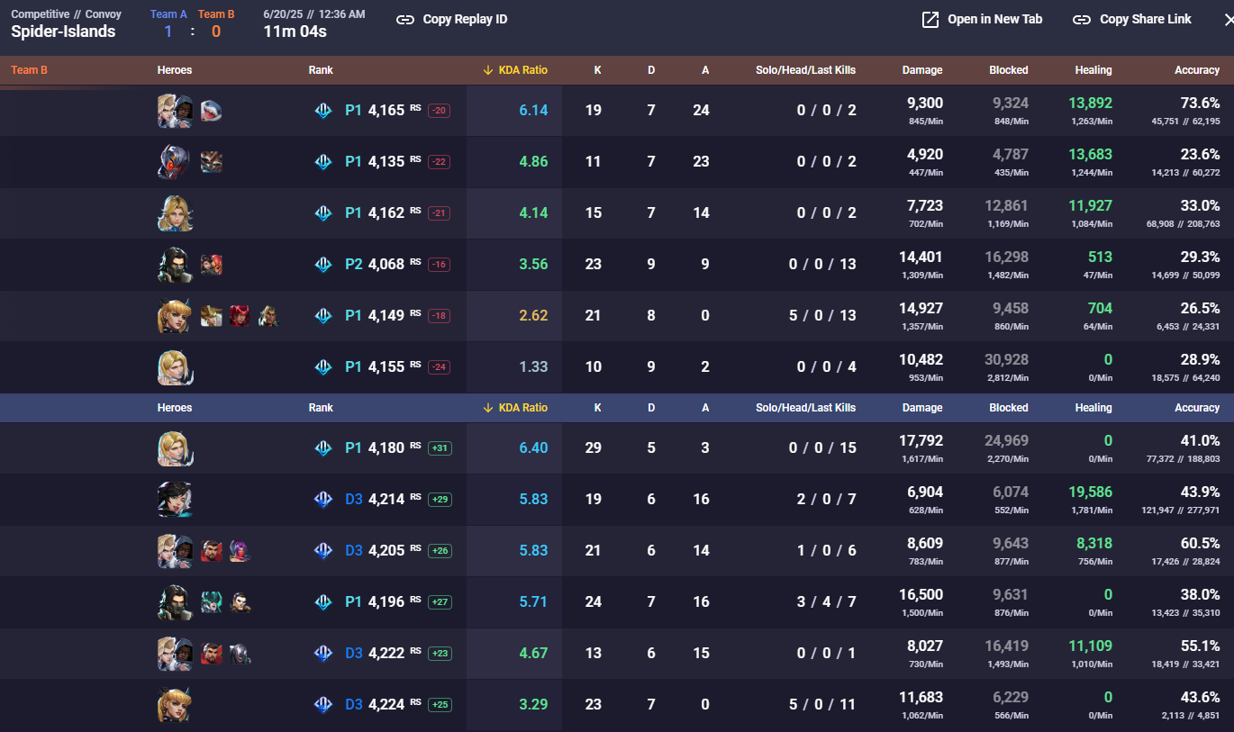Click the Copy Replay ID button
The width and height of the screenshot is (1234, 732).
452,20
